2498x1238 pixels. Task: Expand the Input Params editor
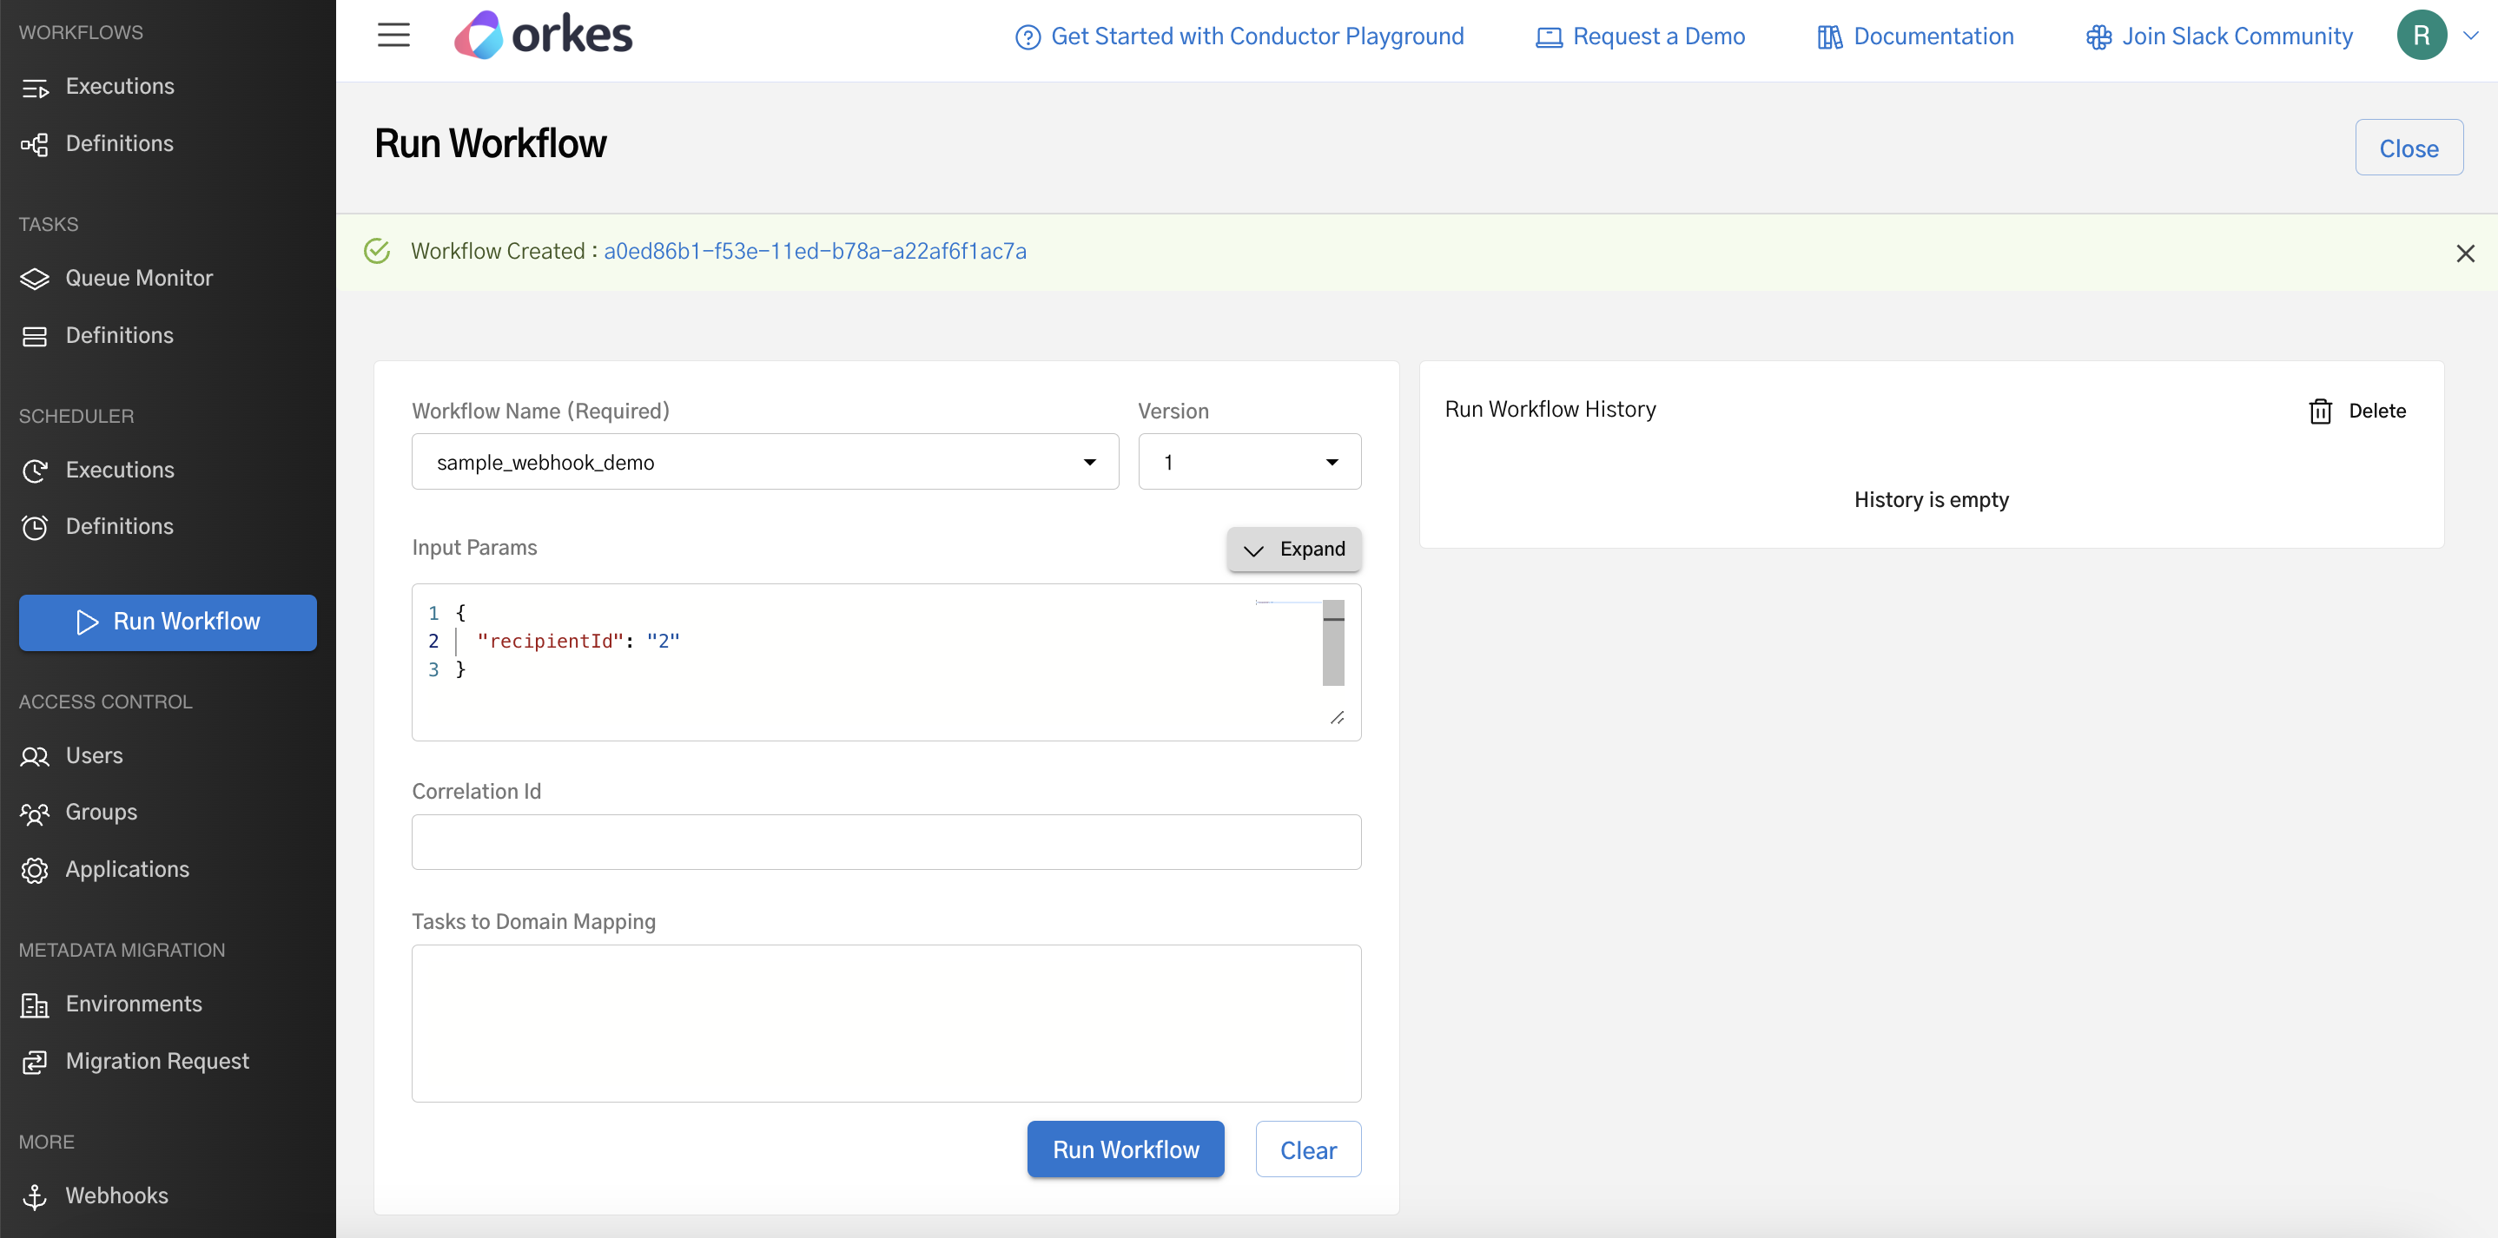(1293, 549)
